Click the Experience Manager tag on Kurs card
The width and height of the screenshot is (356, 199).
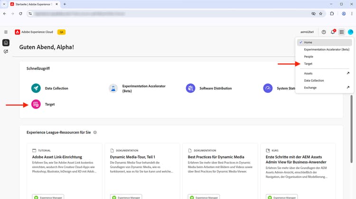click(x=282, y=197)
